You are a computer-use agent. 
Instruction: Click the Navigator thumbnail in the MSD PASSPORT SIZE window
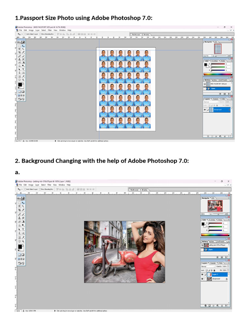point(218,49)
